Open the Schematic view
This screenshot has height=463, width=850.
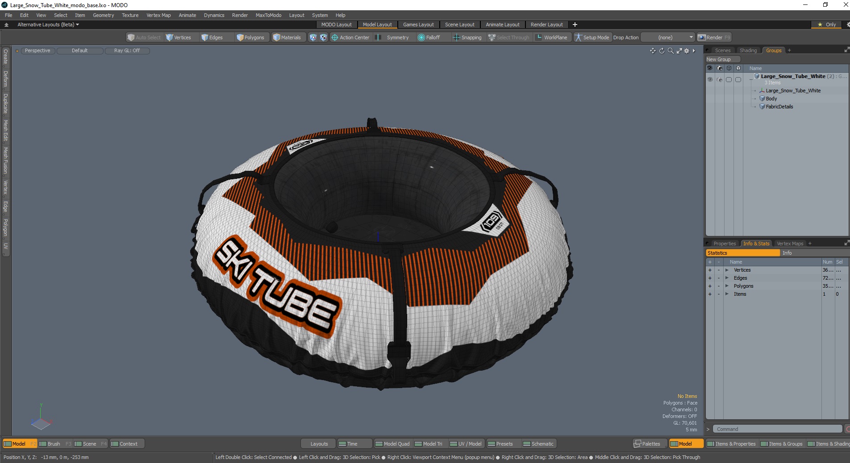tap(538, 444)
